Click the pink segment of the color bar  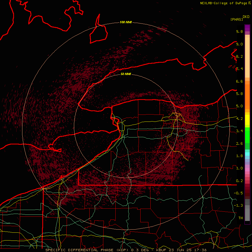coord(247,170)
